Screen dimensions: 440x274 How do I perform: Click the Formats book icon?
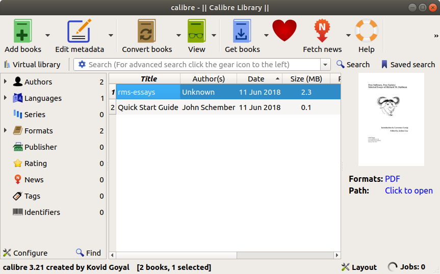point(18,130)
